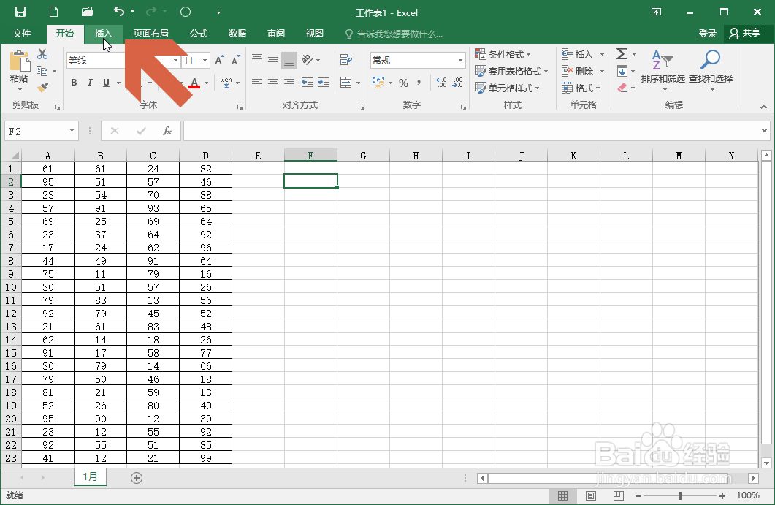Click the Italic formatting icon

pyautogui.click(x=89, y=83)
